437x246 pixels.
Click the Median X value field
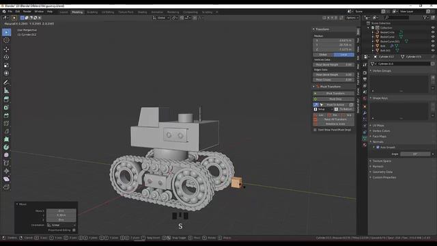pos(334,40)
